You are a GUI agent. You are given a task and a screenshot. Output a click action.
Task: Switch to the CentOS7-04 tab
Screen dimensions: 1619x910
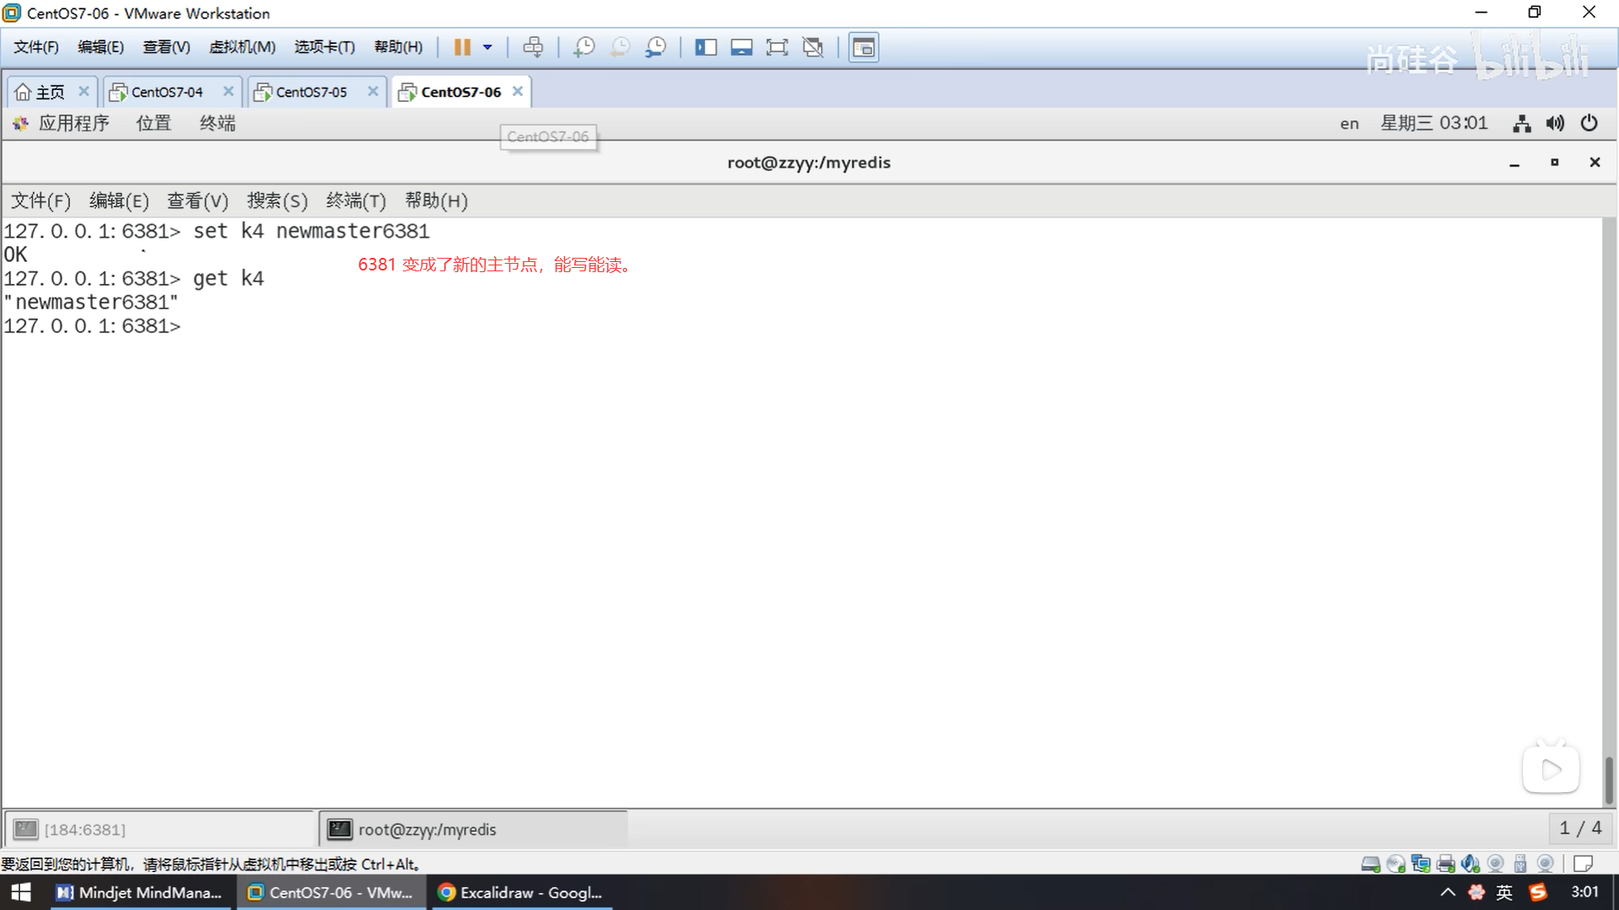(x=166, y=92)
